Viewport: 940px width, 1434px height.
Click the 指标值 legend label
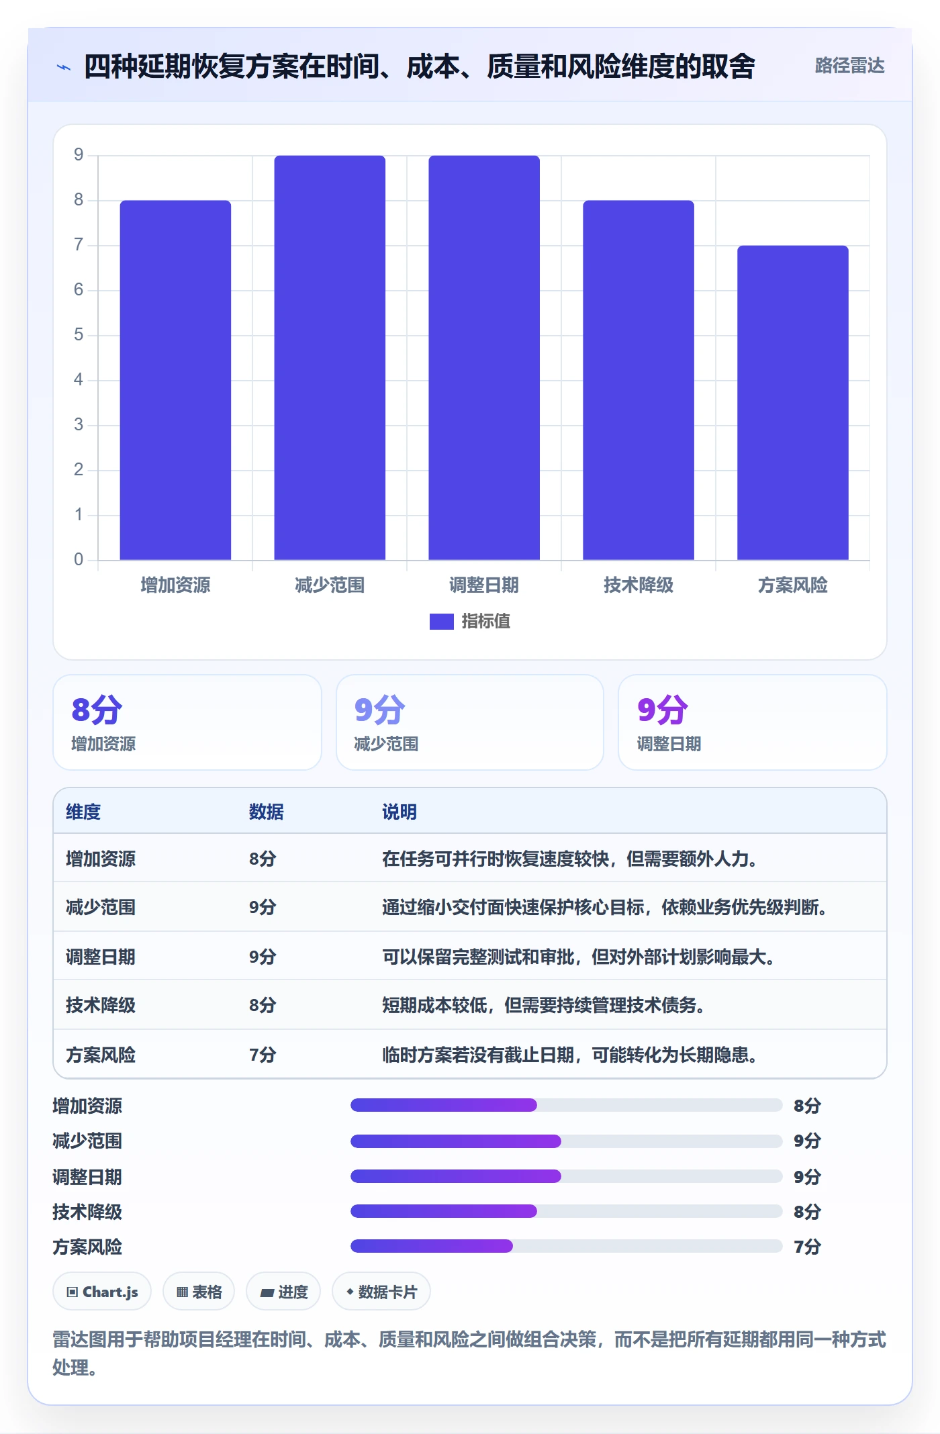coord(485,622)
